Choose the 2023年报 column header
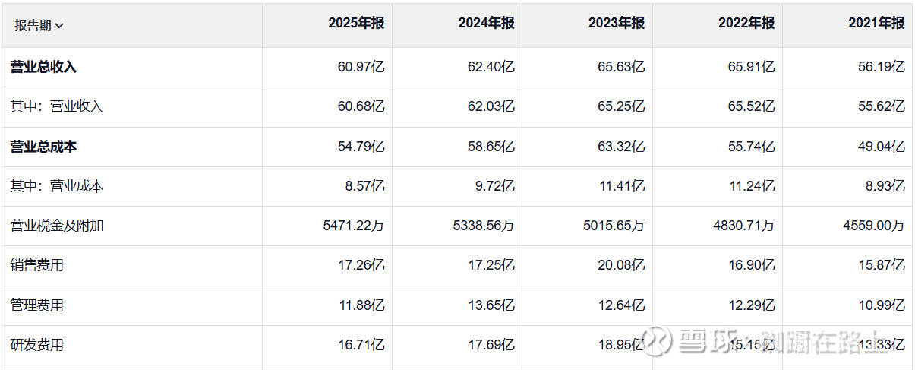The height and width of the screenshot is (370, 915). pos(616,24)
